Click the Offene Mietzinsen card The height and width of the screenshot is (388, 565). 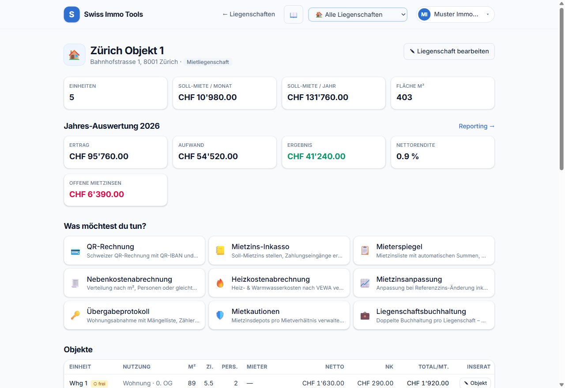[116, 190]
